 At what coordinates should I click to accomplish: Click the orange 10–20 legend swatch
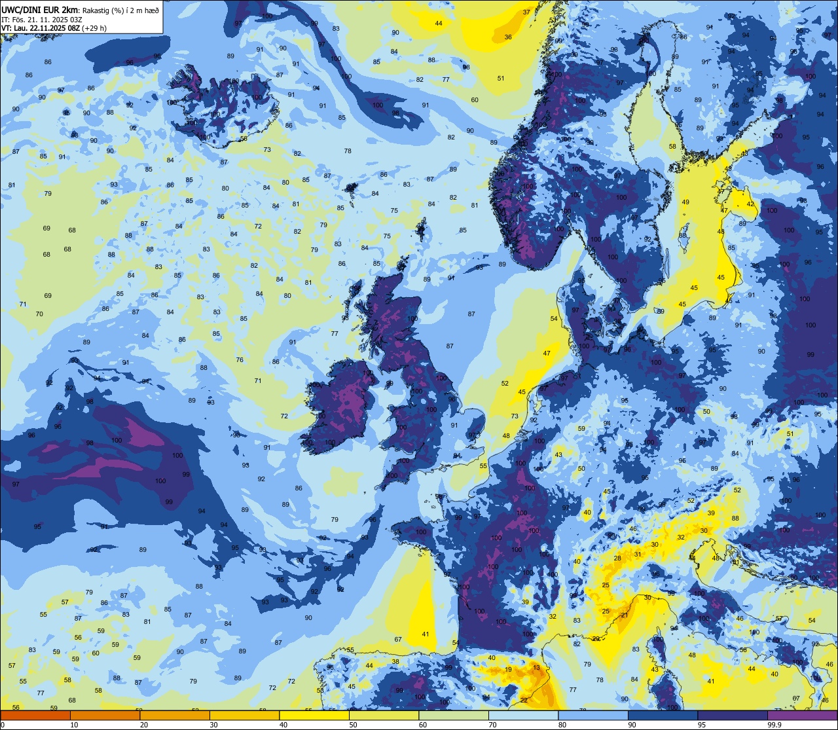(105, 716)
